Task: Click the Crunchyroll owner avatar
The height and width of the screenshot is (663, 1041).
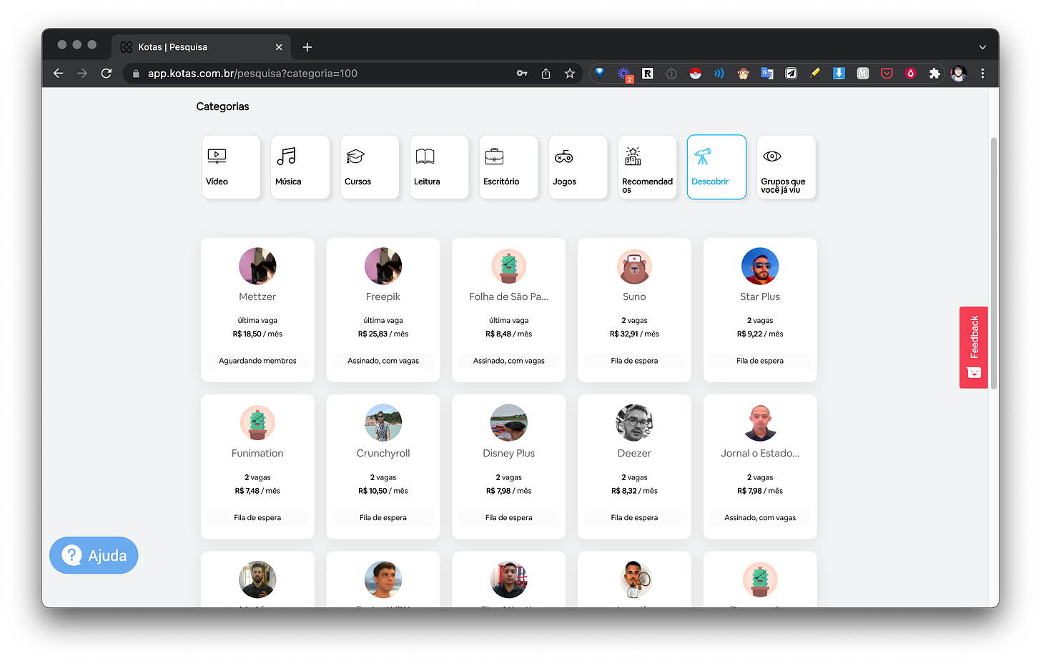Action: (383, 423)
